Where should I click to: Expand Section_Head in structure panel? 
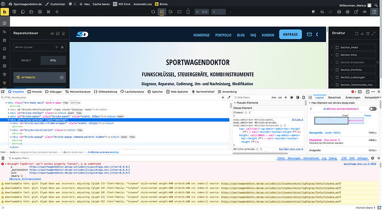331,47
